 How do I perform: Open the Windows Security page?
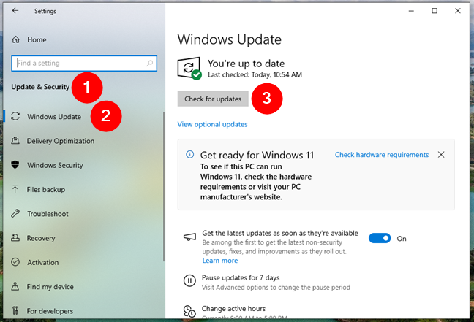point(55,165)
